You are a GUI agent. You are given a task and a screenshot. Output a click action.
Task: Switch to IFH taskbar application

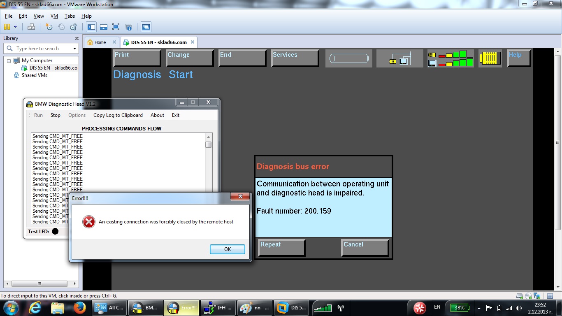tap(218, 308)
